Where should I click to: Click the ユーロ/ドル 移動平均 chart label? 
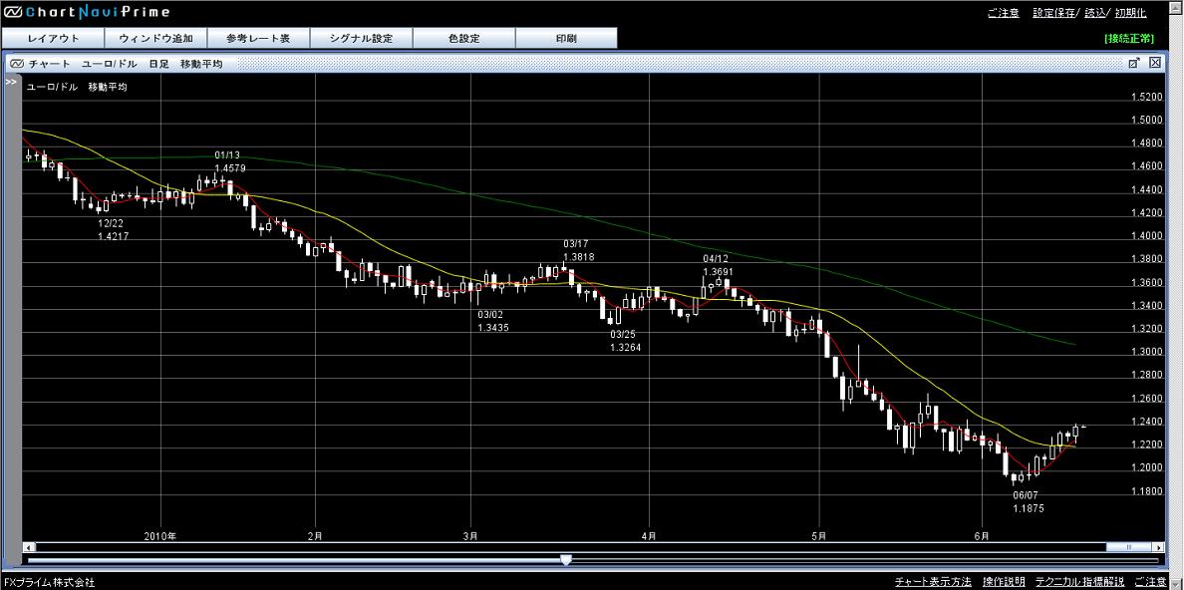(x=77, y=87)
